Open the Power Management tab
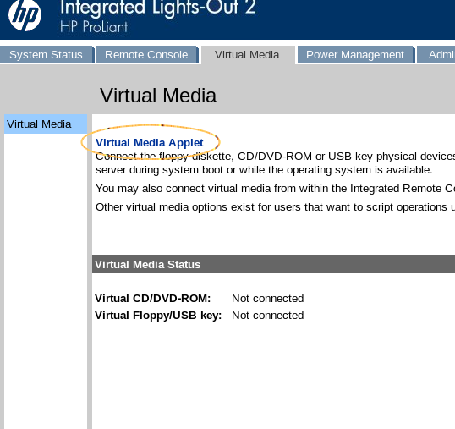Viewport: 455px width, 429px height. 355,54
